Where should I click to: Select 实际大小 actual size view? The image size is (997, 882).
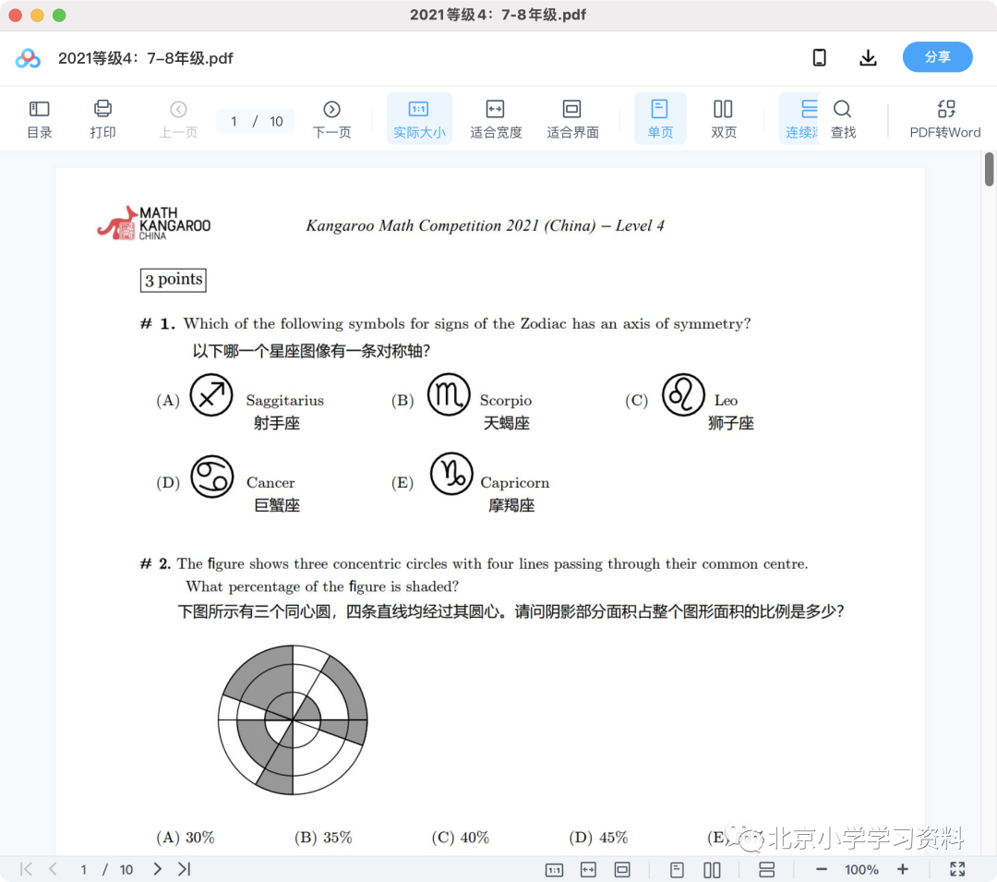click(419, 119)
